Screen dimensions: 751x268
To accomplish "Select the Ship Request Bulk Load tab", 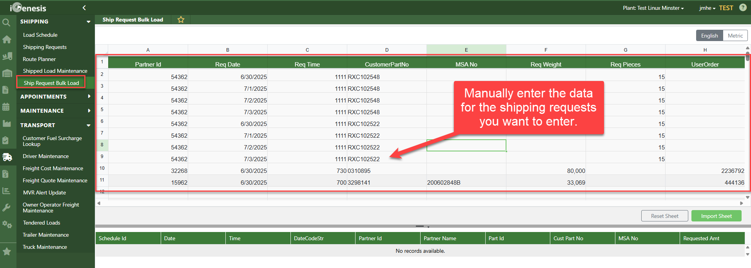I will (x=133, y=20).
